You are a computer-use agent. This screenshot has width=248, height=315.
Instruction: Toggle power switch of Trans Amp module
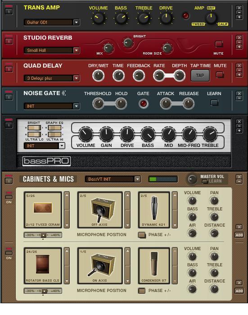coord(9,11)
